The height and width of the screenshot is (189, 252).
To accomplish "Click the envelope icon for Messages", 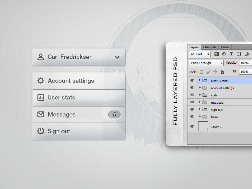I will 41,114.
